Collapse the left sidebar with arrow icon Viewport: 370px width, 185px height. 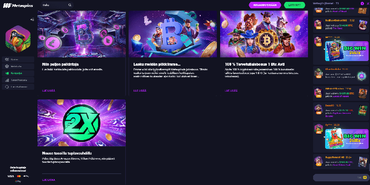(x=32, y=19)
